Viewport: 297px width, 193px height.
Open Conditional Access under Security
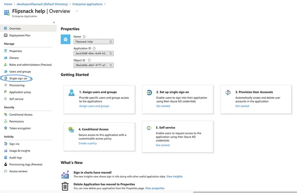point(21,114)
